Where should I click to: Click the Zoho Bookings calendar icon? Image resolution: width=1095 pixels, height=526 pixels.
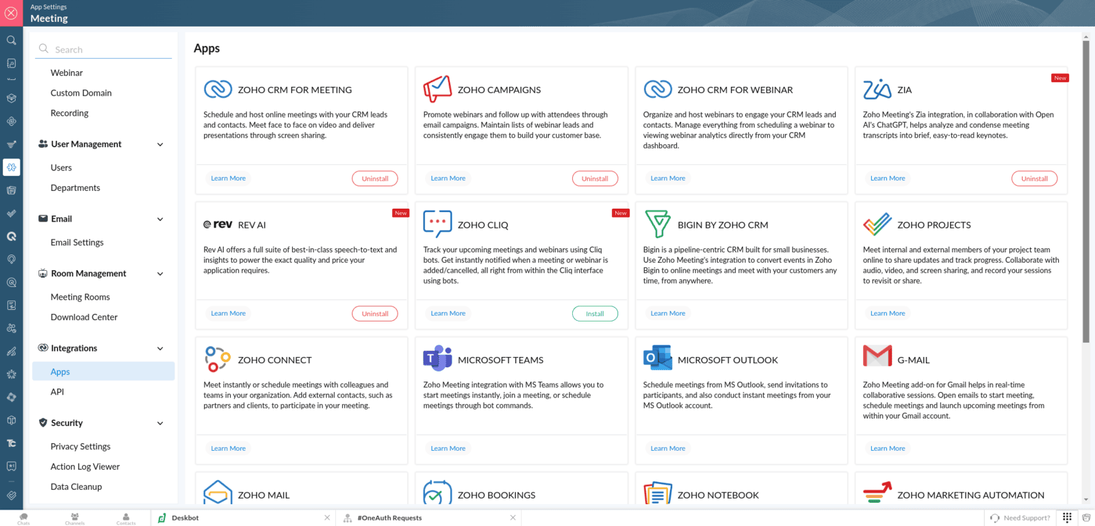coord(437,492)
